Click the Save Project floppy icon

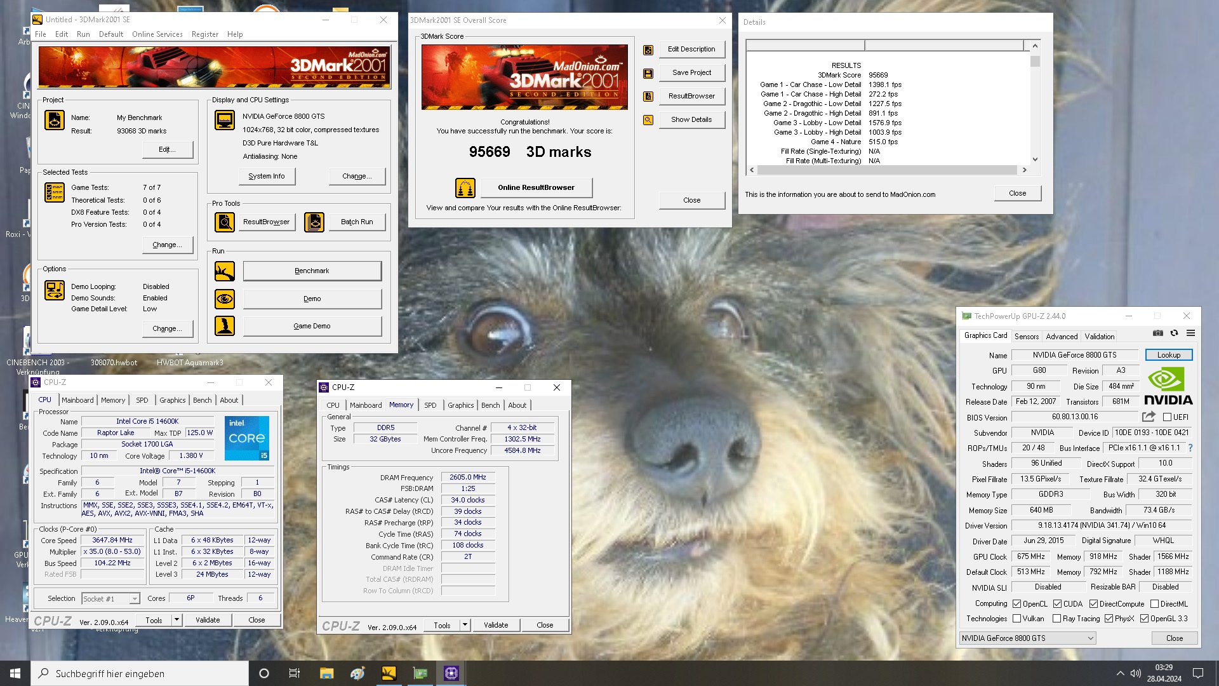[x=648, y=73]
